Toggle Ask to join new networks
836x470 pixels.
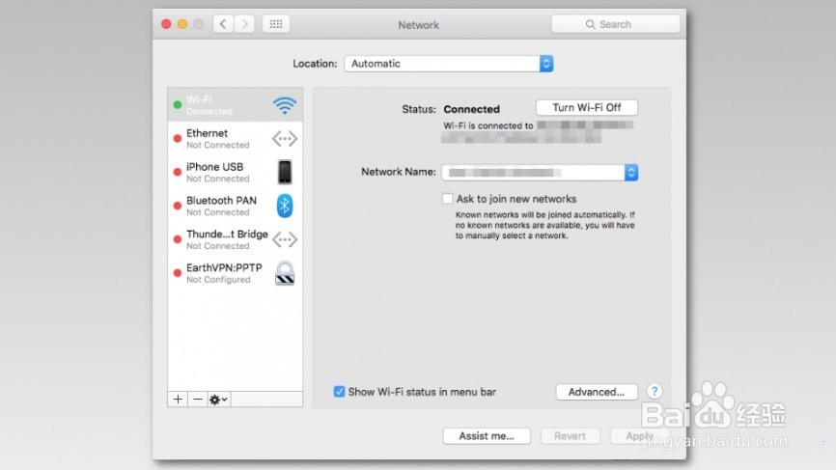447,199
